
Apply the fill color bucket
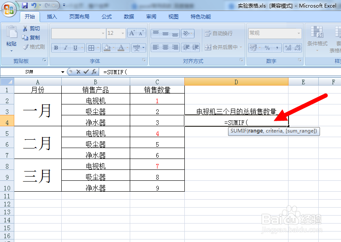(x=107, y=47)
